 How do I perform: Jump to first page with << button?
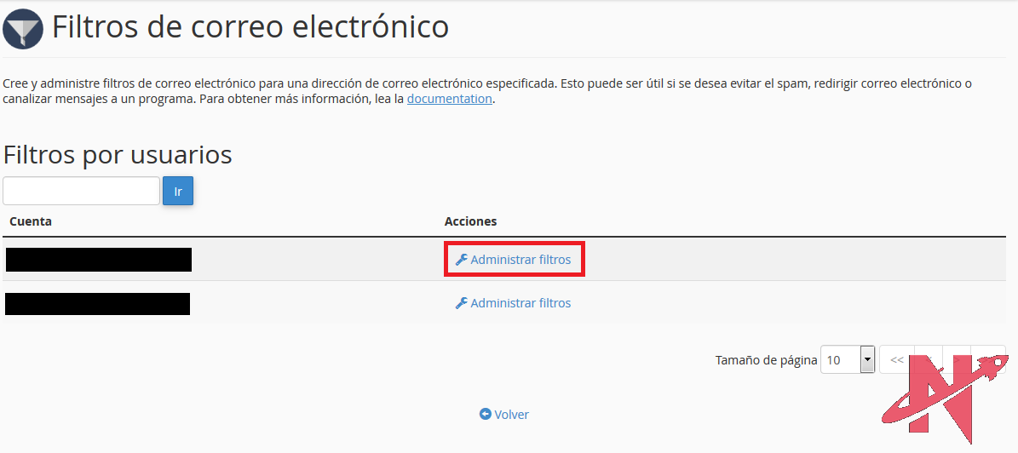click(x=896, y=360)
